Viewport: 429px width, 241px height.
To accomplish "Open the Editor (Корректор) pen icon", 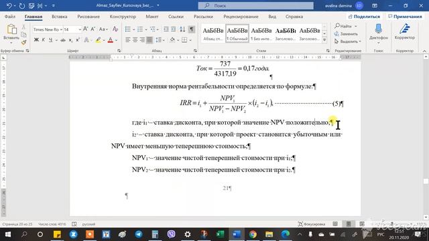I will (405, 29).
